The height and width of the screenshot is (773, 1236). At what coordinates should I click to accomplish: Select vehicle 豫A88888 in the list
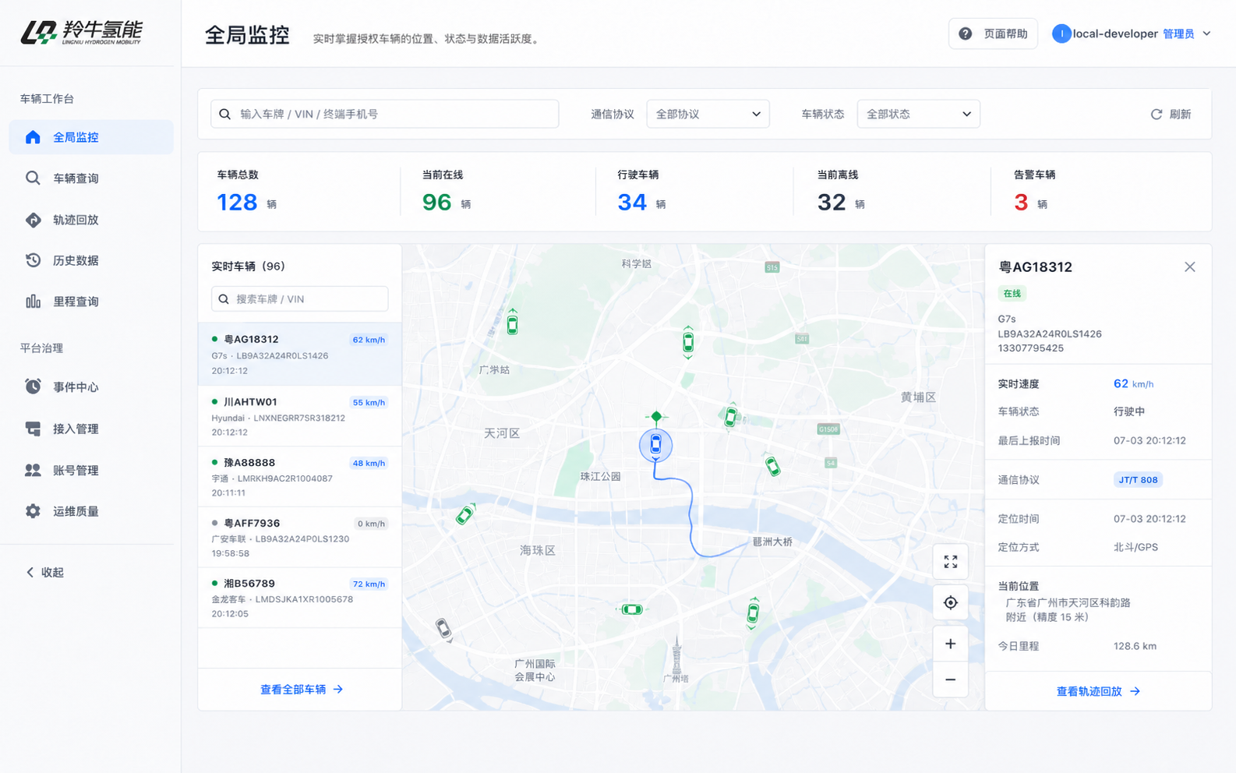tap(299, 477)
